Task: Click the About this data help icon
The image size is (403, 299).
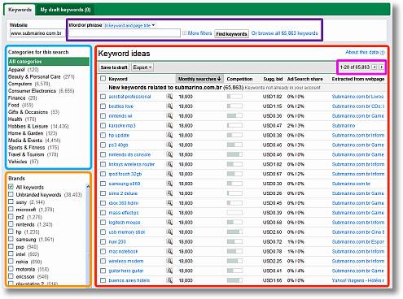Action: coord(383,52)
